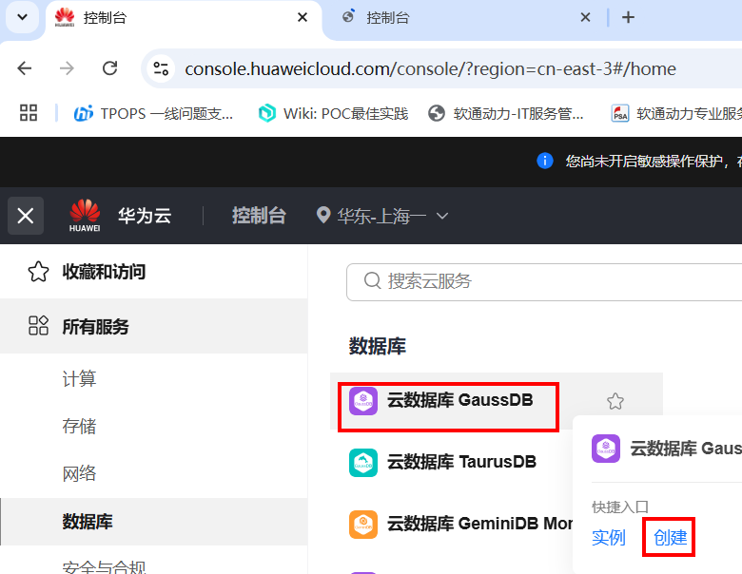Click the address bar URL
This screenshot has width=742, height=574.
[x=430, y=69]
